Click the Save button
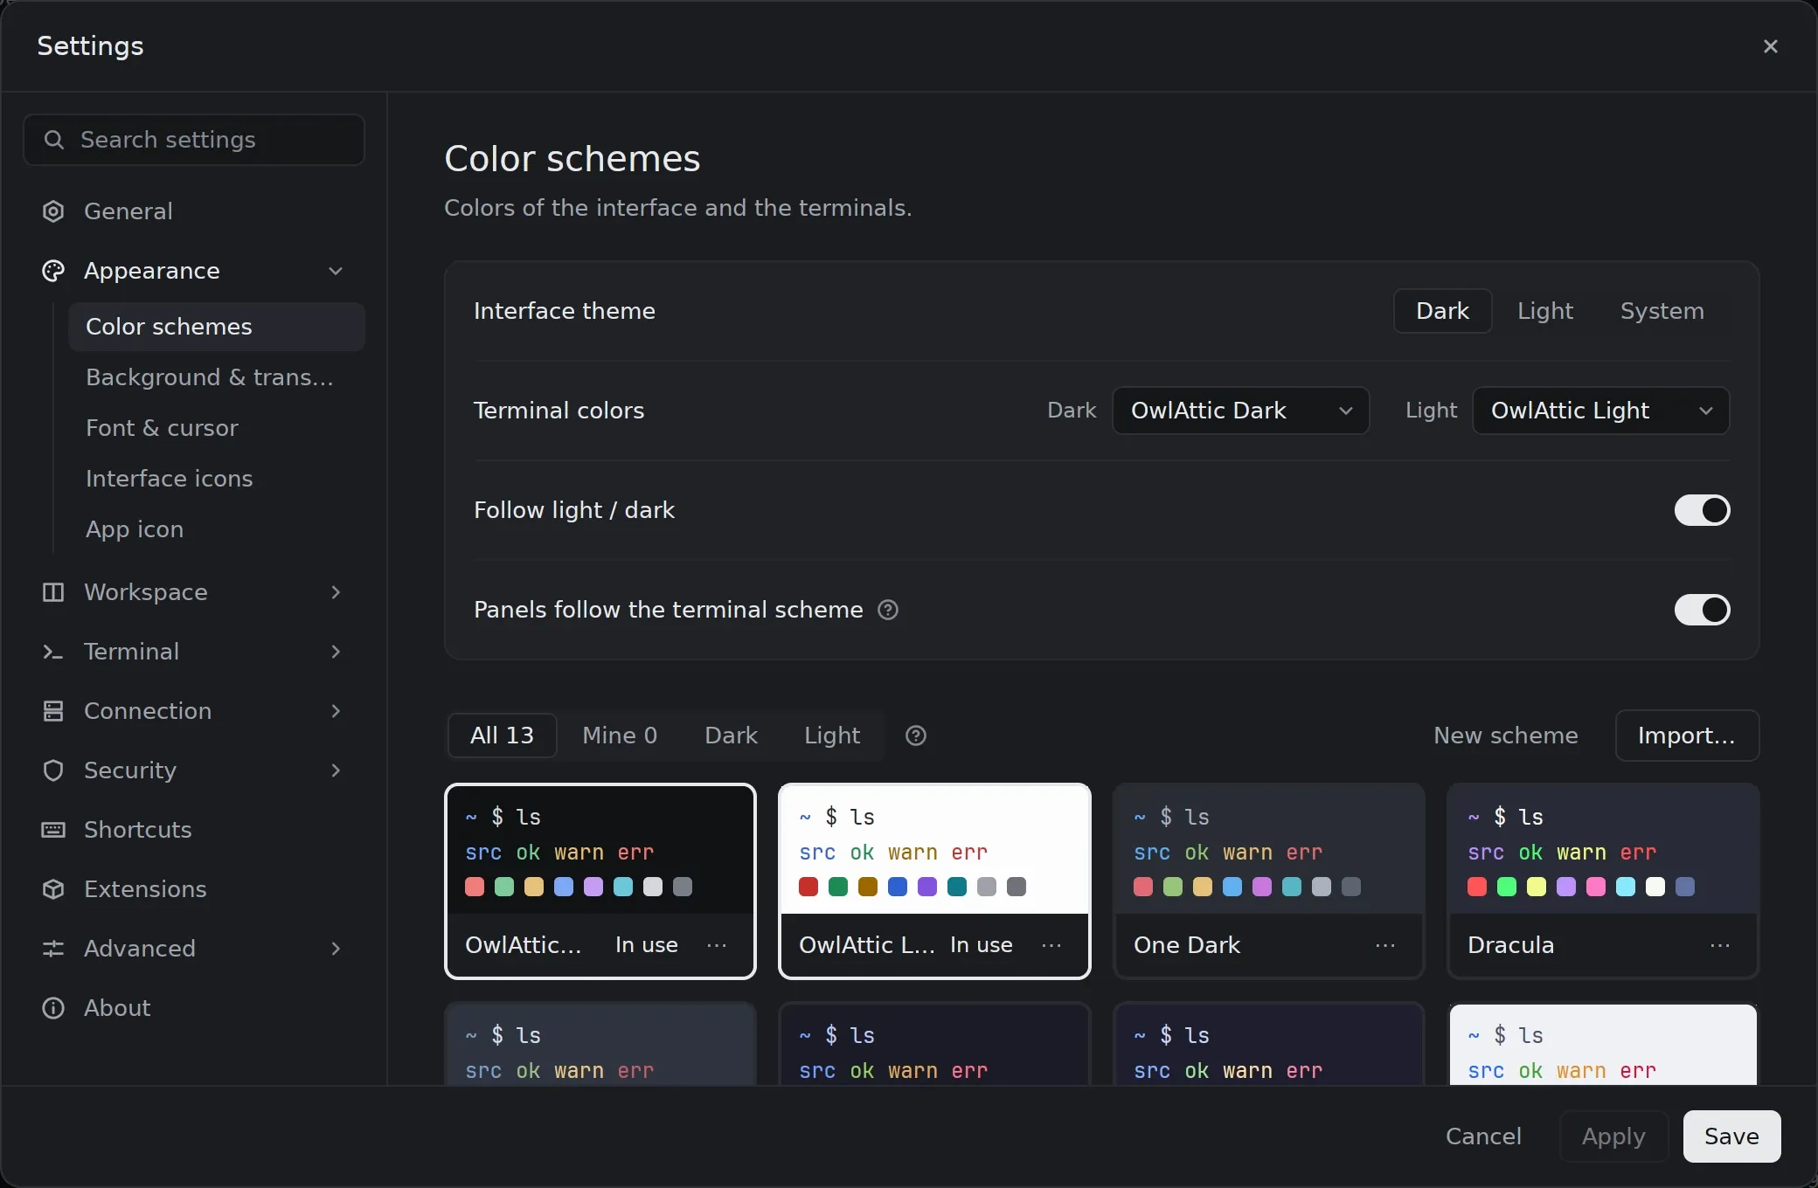Image resolution: width=1818 pixels, height=1188 pixels. pyautogui.click(x=1731, y=1136)
